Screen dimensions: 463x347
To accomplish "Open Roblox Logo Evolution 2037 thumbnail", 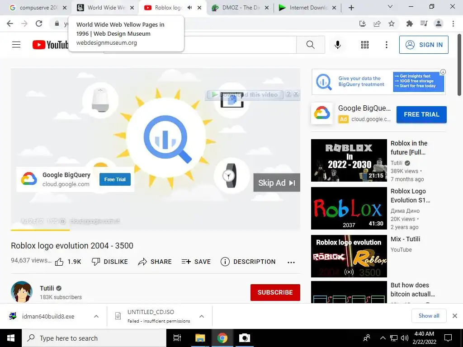I will 349,208.
